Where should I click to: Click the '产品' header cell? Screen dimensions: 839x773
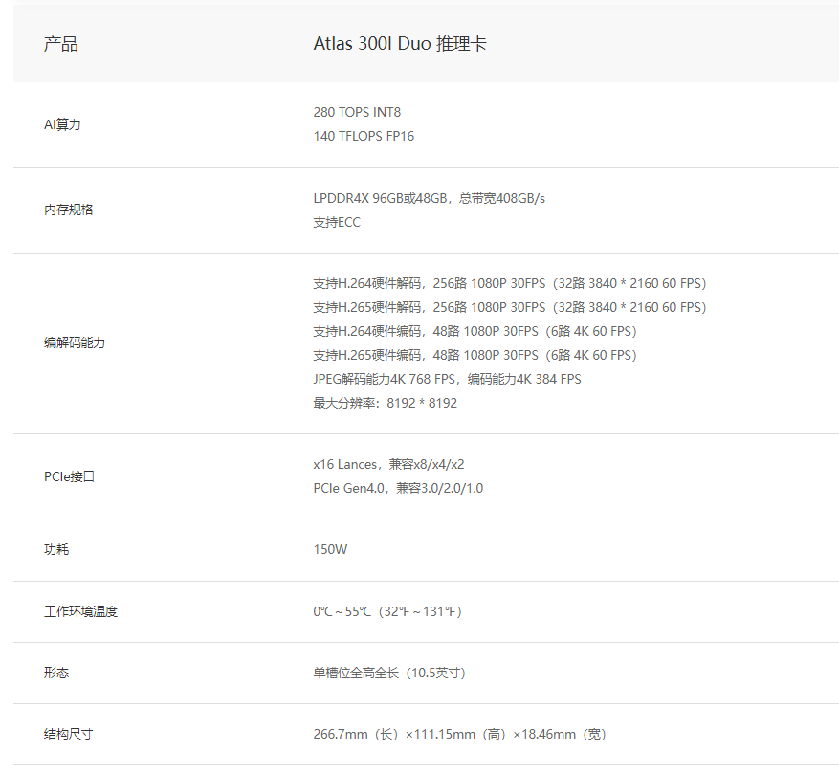(60, 44)
